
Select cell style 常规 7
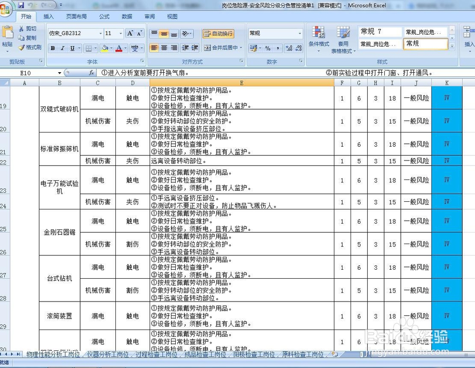point(380,31)
